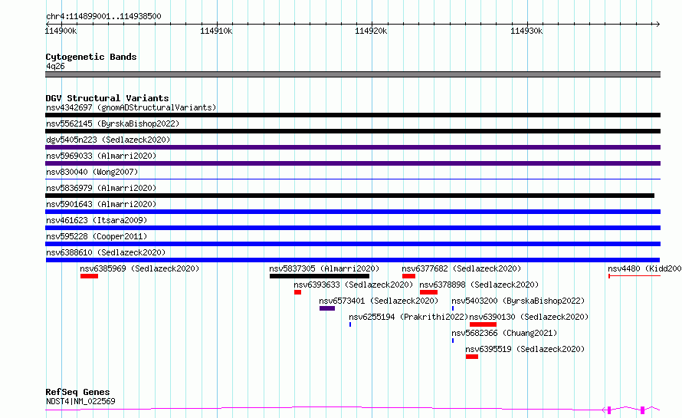The image size is (682, 418).
Task: Click the nsv595228 Cooper2011 text
Action: coord(97,236)
